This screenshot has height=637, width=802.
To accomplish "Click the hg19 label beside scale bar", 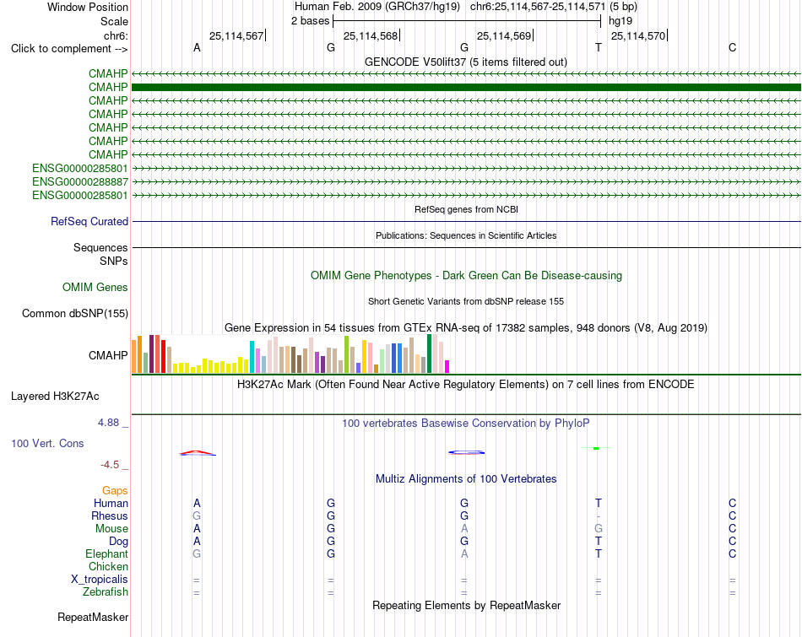I will pos(620,21).
